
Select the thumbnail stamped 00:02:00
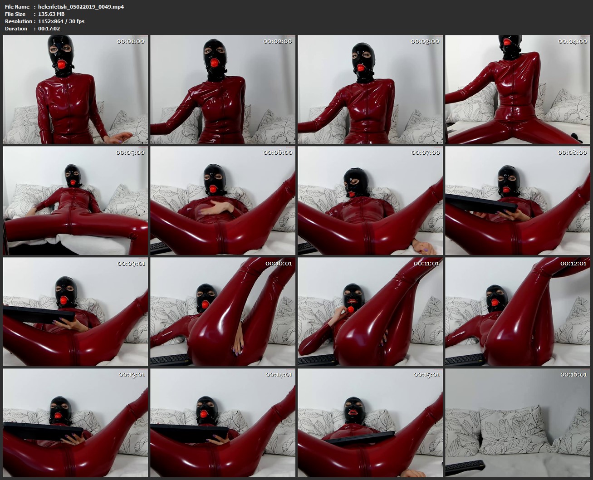click(x=223, y=89)
